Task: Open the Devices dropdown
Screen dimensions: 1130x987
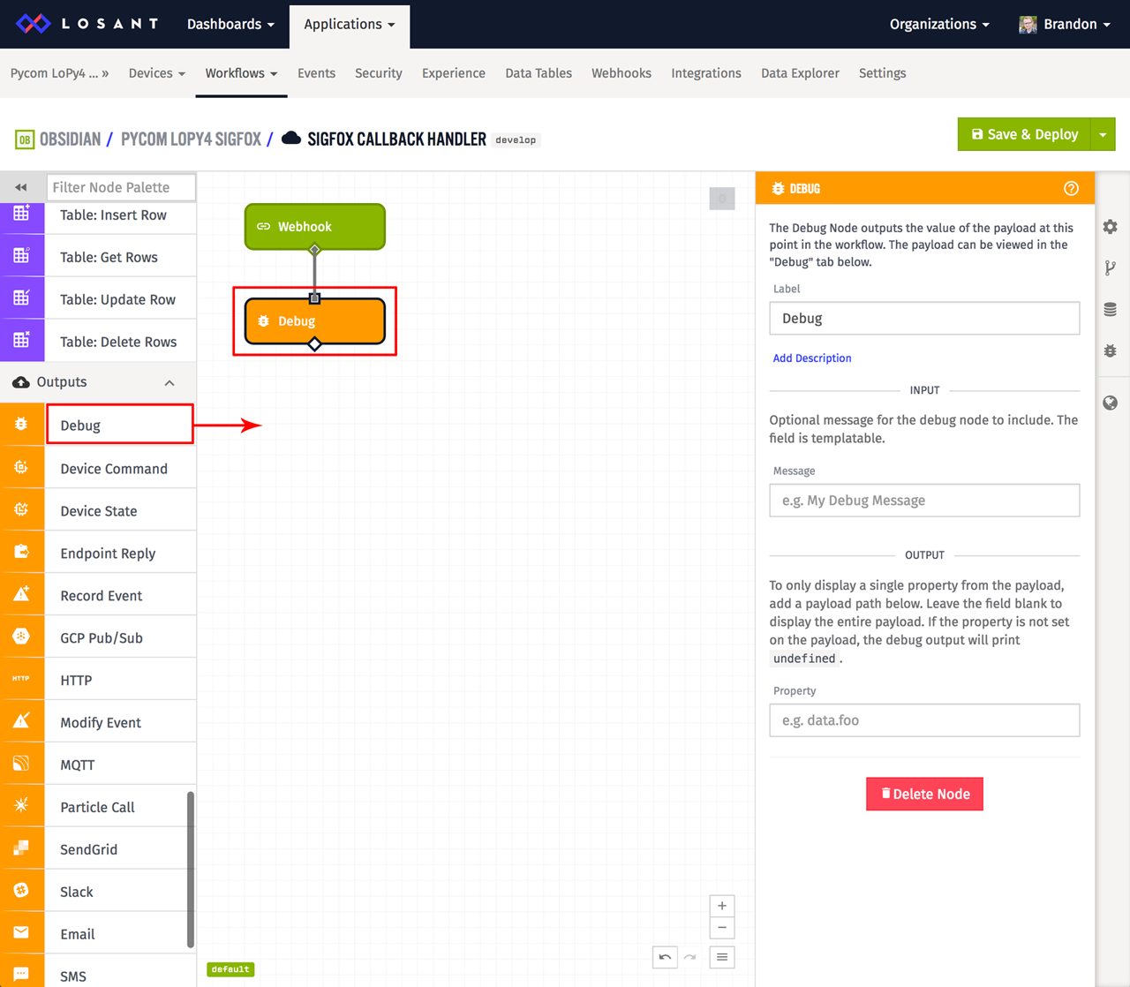Action: click(x=157, y=73)
